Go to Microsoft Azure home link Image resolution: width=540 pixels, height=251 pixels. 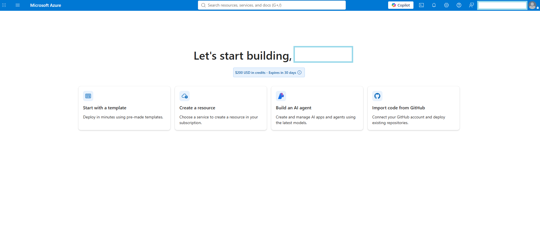(45, 5)
